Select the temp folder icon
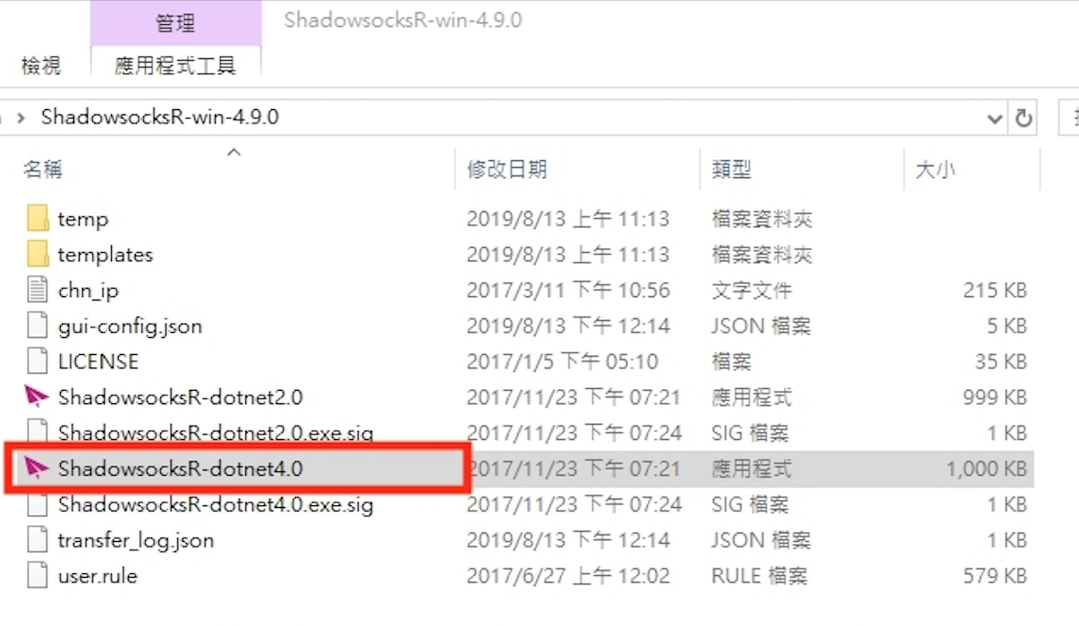Image resolution: width=1079 pixels, height=626 pixels. pyautogui.click(x=38, y=218)
